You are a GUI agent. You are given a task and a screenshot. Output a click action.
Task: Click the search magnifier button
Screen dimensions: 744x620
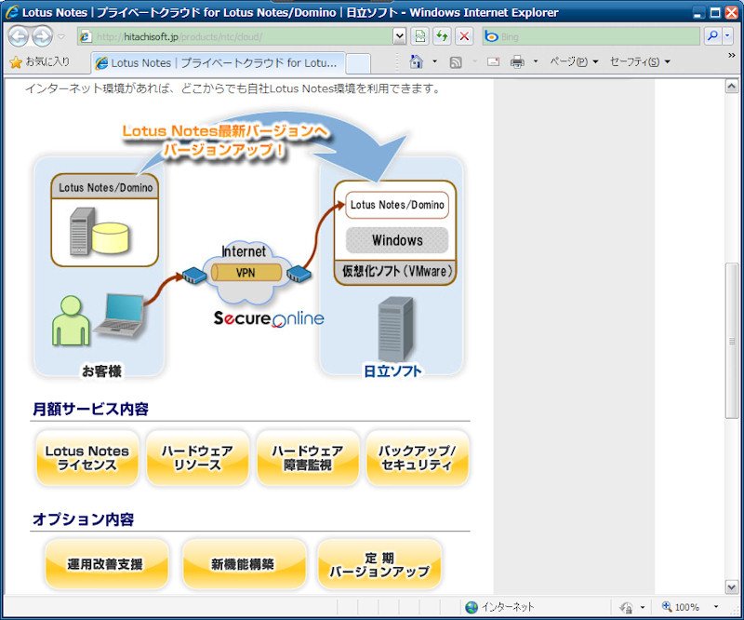point(712,36)
